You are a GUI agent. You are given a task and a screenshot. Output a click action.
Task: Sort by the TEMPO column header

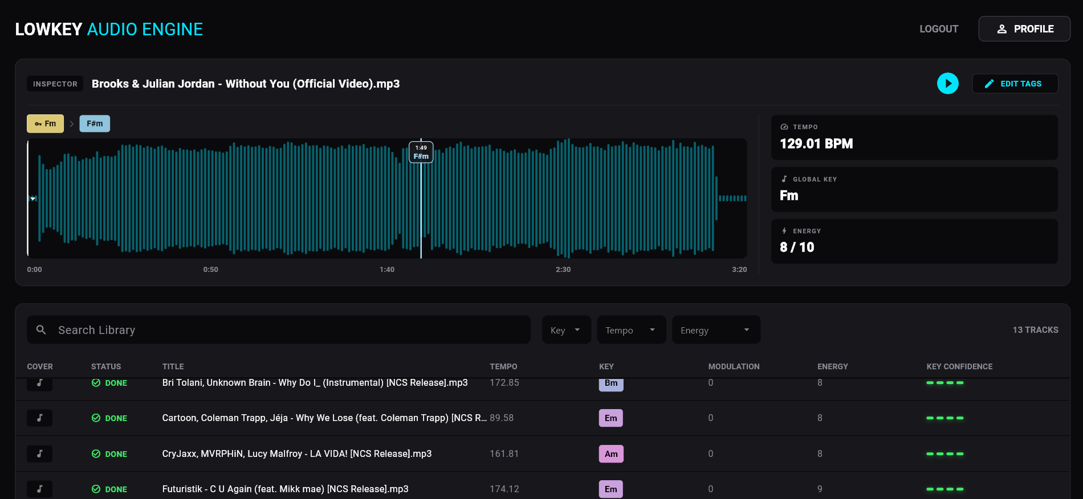[x=503, y=366]
